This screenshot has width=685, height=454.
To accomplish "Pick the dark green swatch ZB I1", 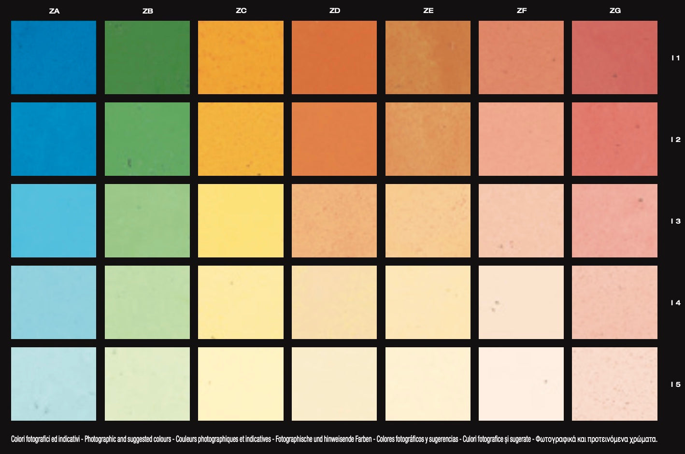I will (x=147, y=57).
